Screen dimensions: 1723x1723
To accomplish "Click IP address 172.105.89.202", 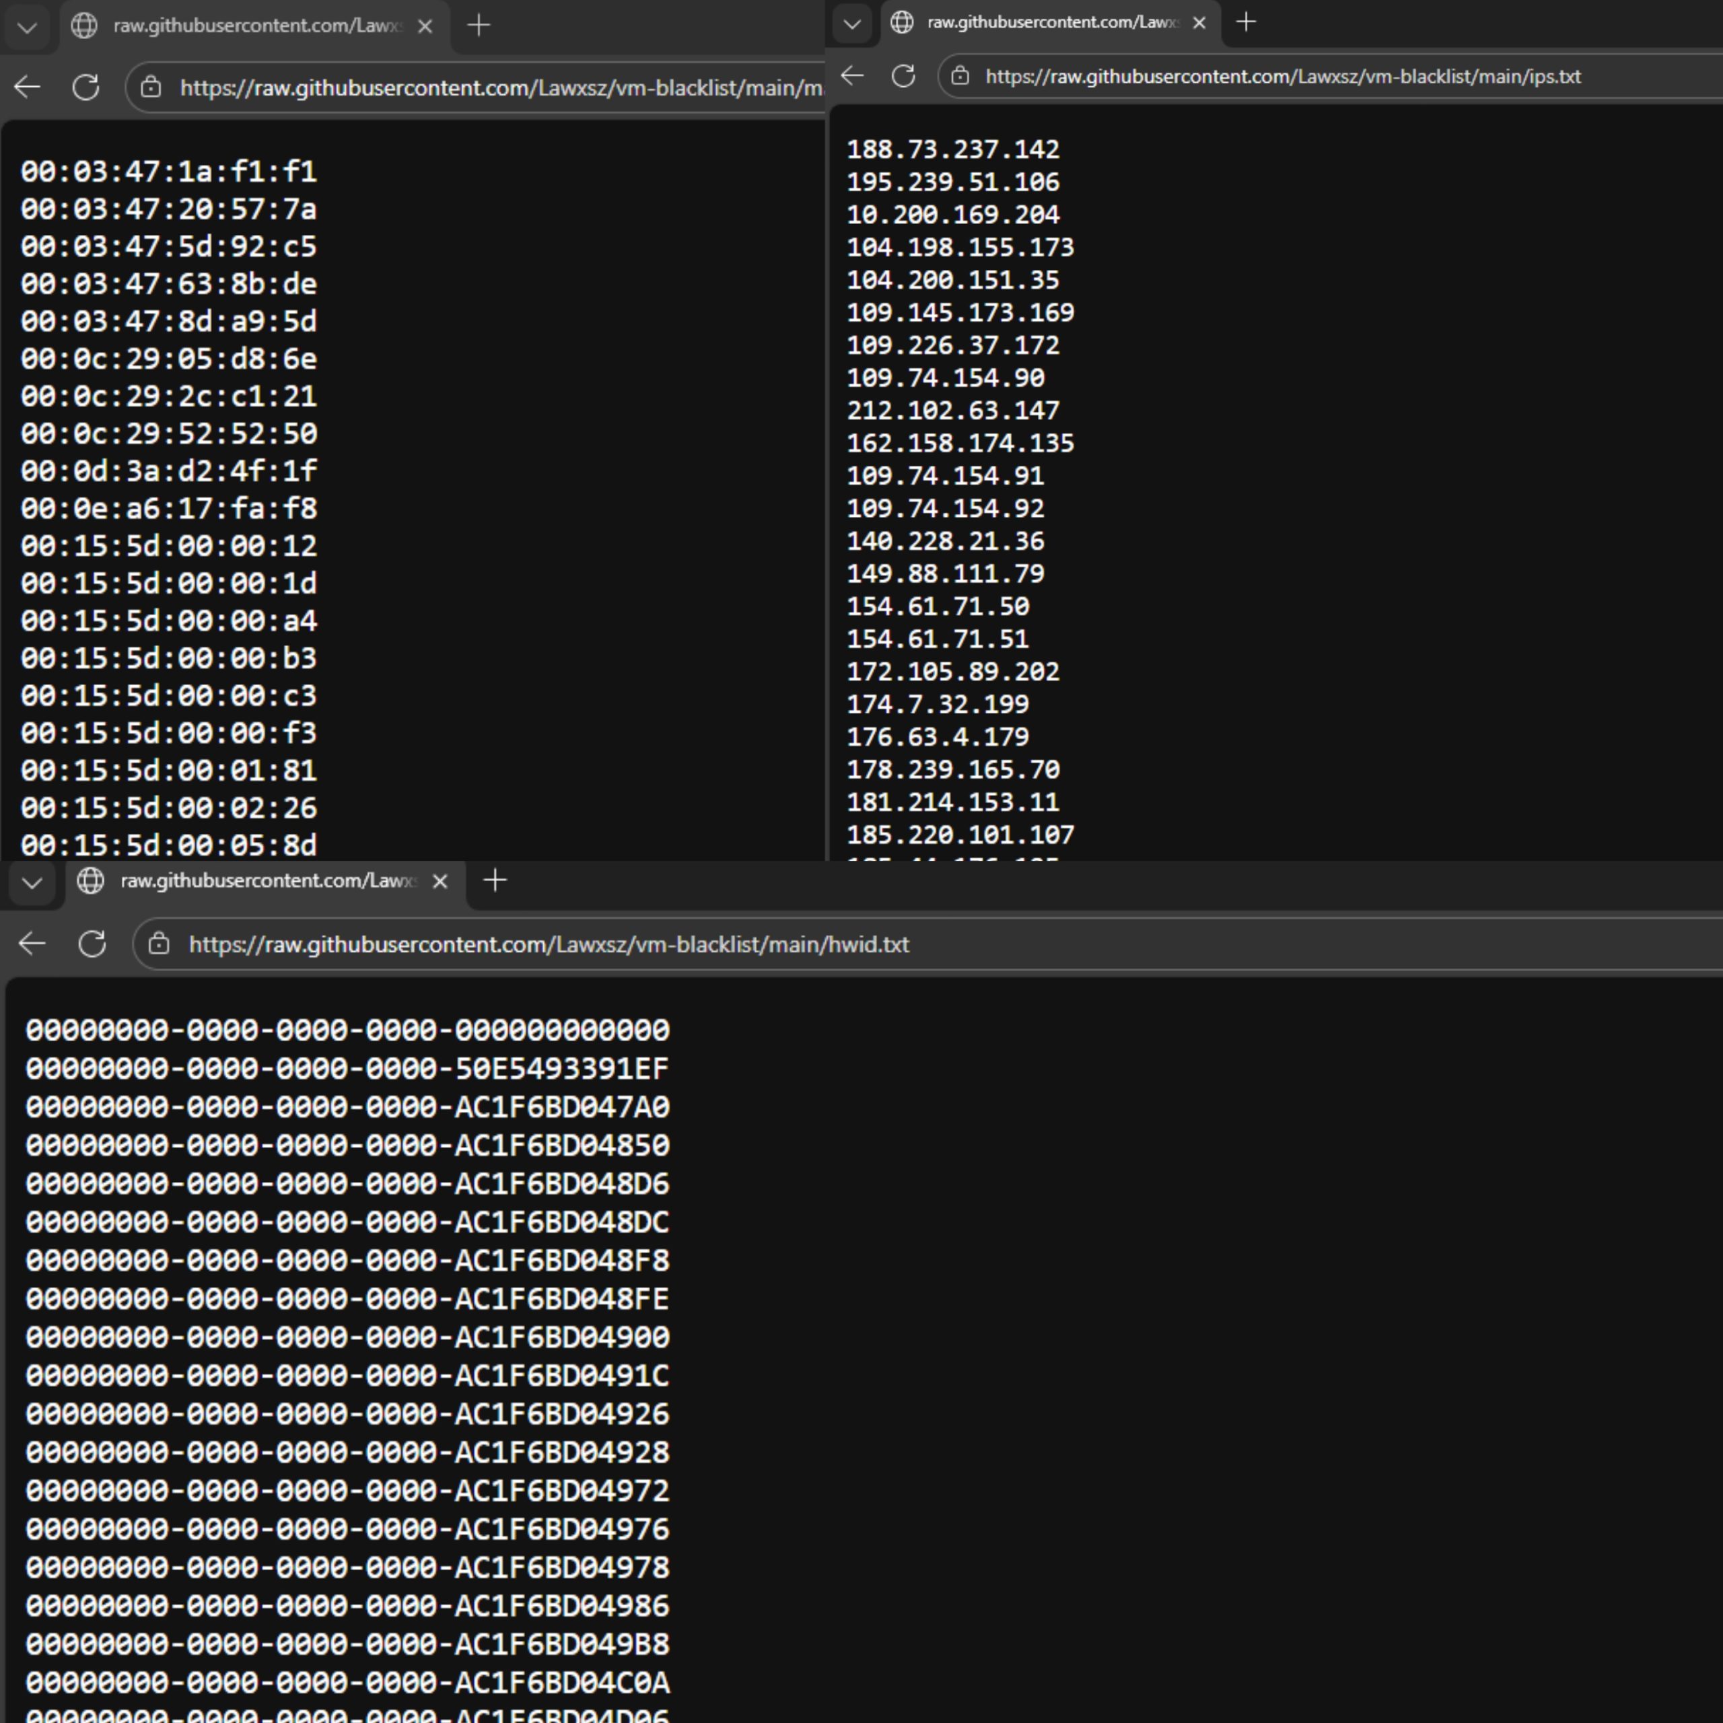I will 953,672.
